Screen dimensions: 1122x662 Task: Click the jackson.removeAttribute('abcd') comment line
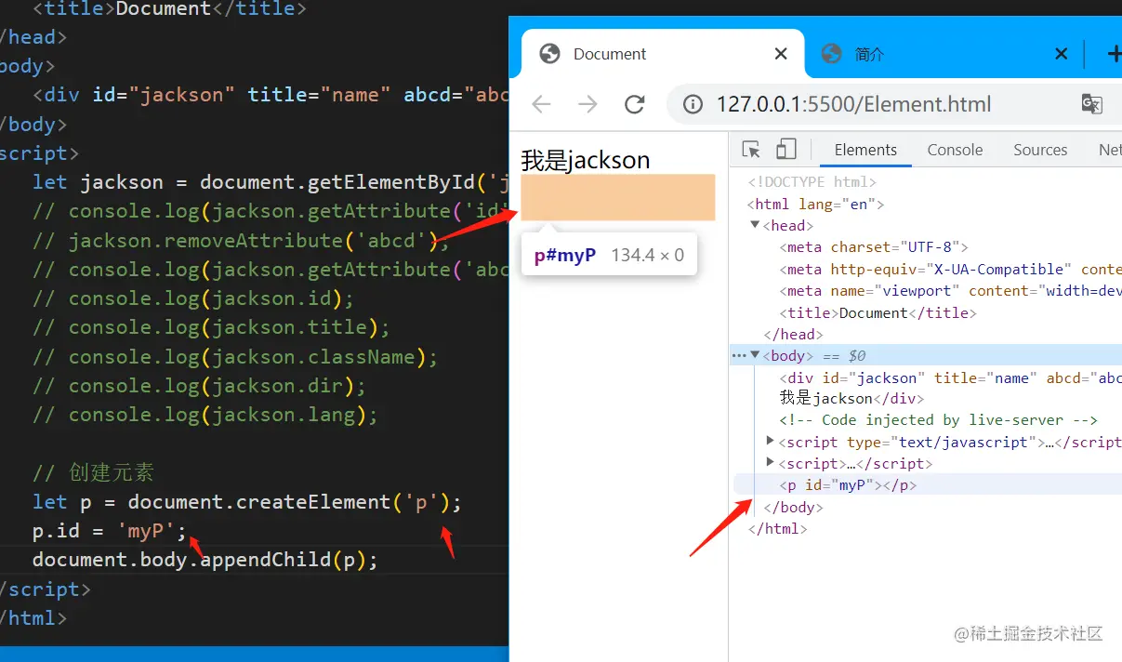[x=241, y=241]
